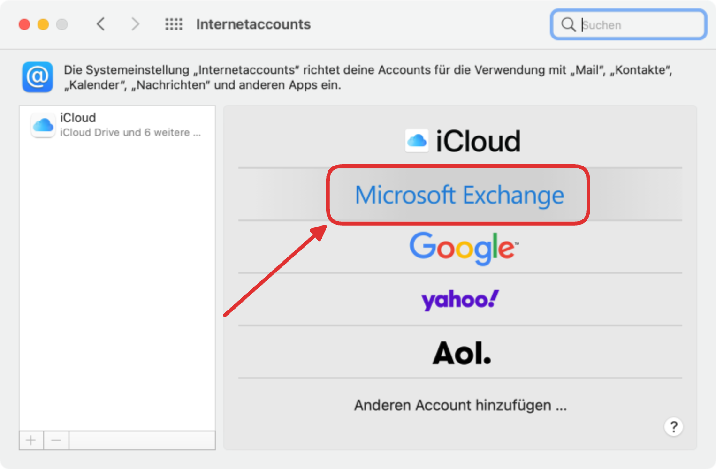Screen dimensions: 716x469
Task: Click the gray disabled zoom window button
Action: [x=62, y=24]
